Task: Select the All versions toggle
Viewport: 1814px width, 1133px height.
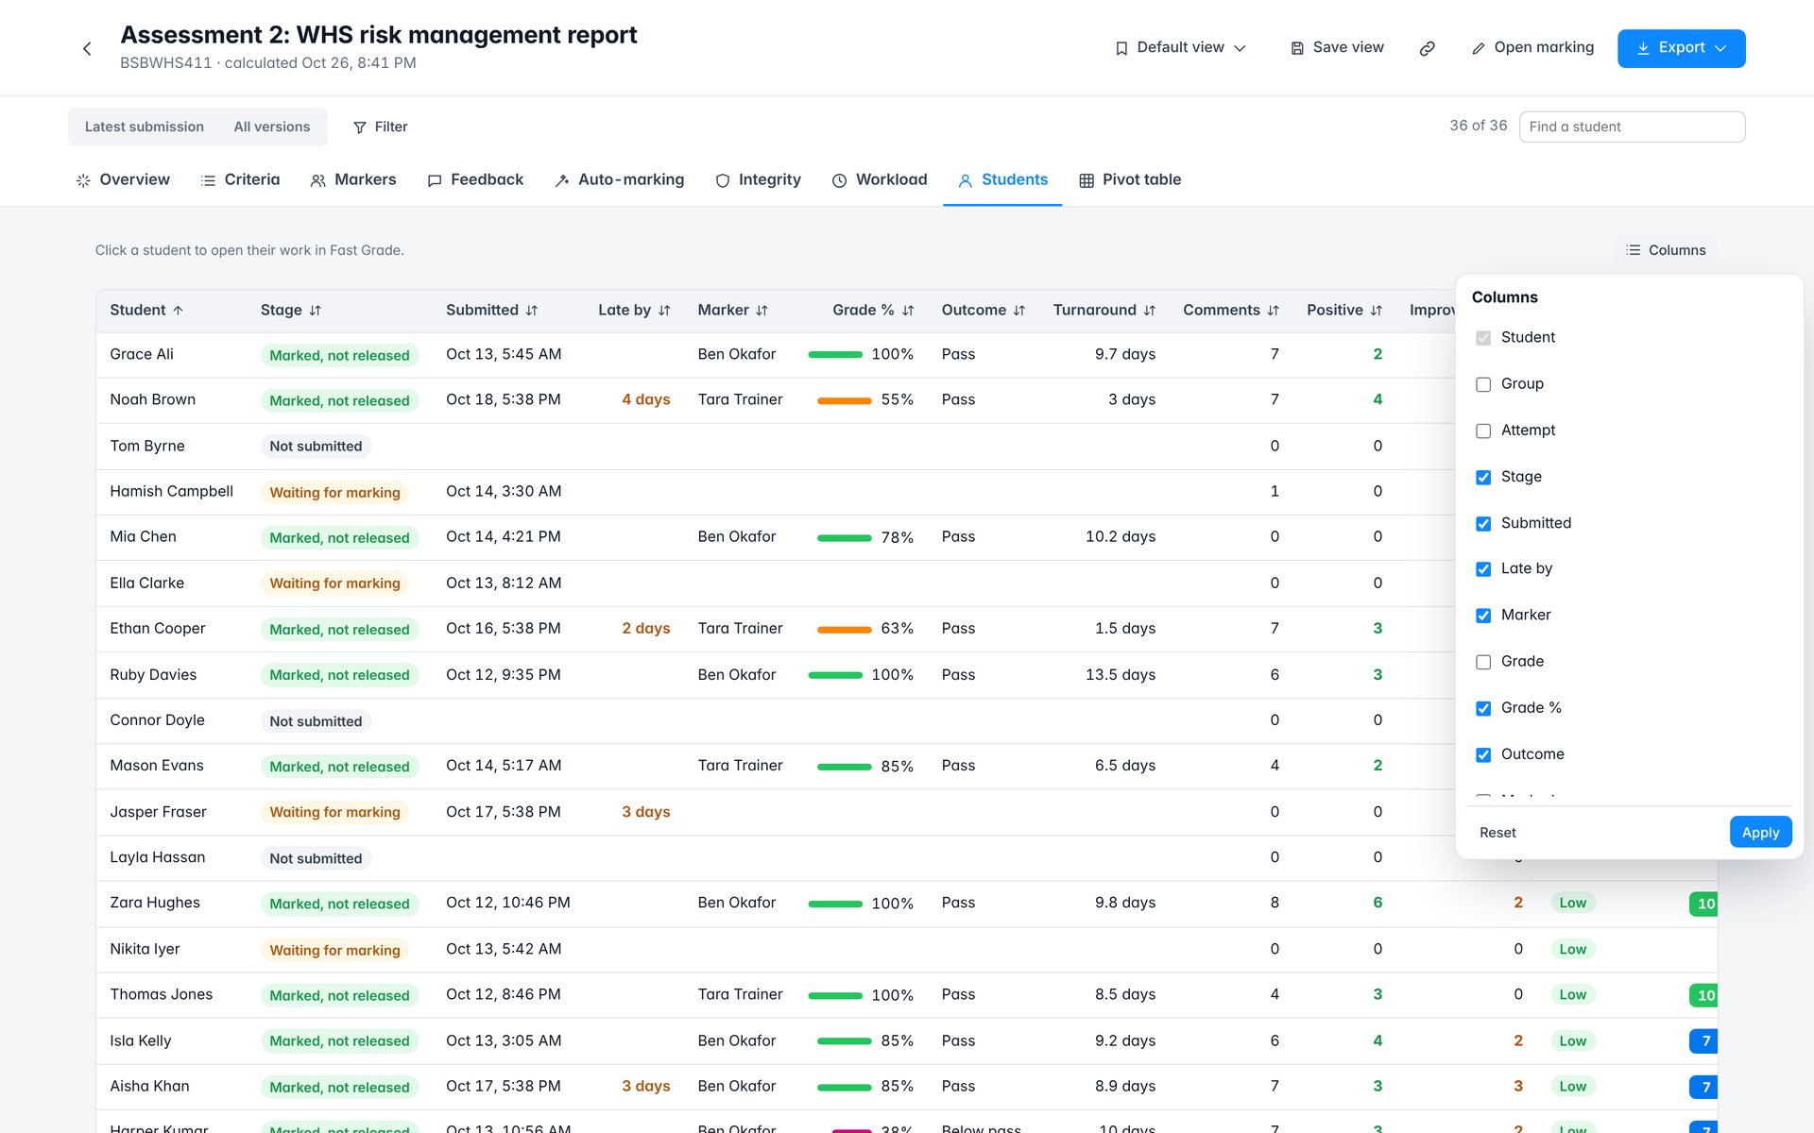Action: point(272,127)
